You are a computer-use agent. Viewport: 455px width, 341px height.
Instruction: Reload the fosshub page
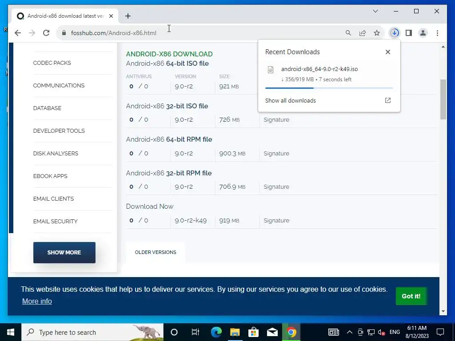pyautogui.click(x=46, y=33)
